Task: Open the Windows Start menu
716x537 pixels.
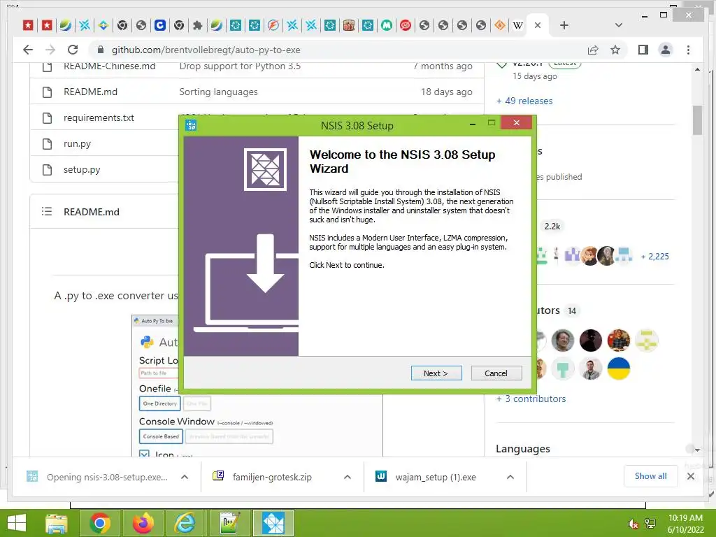Action: point(17,523)
